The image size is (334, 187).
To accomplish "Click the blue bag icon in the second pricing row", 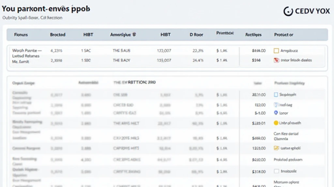I will coord(276,104).
